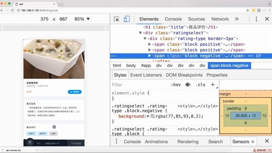Expand the background shorthand property triangle
This screenshot has width=272, height=153.
tap(148, 116)
